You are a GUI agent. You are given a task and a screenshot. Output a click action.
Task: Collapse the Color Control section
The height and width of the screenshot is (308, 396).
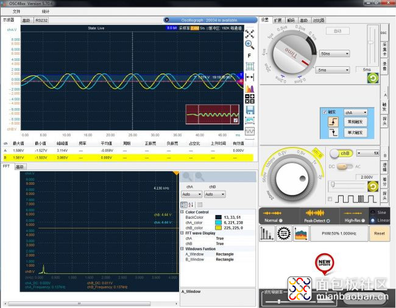(182, 212)
